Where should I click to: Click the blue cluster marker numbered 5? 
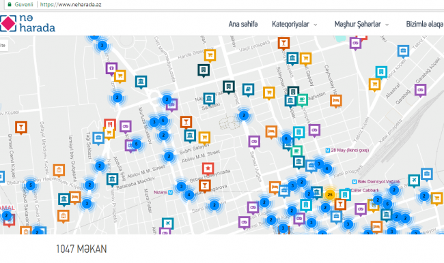31,185
